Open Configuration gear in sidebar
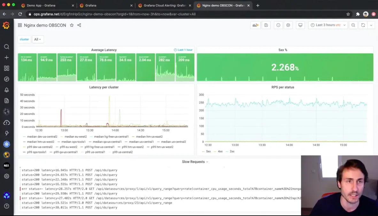This screenshot has width=378, height=216. pyautogui.click(x=6, y=176)
